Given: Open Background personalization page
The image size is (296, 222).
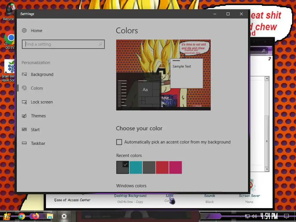Looking at the screenshot, I should pyautogui.click(x=42, y=74).
